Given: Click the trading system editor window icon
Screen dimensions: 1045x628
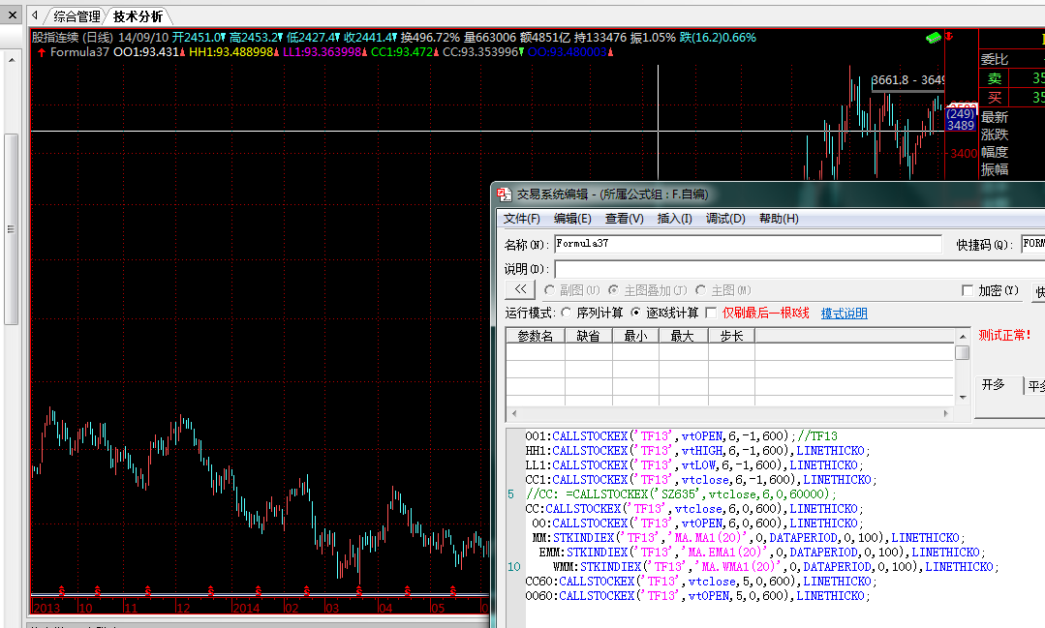Looking at the screenshot, I should point(504,194).
